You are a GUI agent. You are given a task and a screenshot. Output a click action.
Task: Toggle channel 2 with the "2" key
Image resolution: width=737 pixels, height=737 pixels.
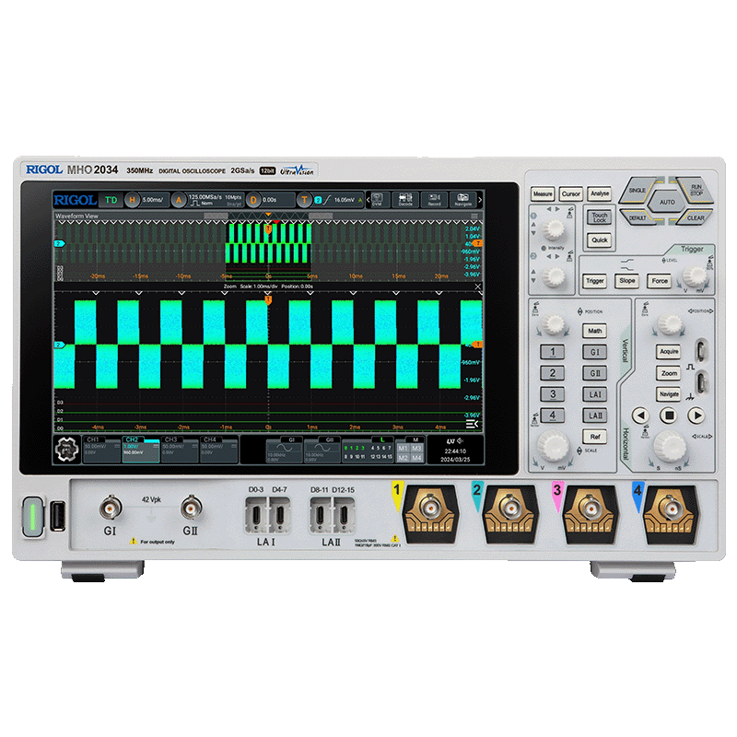(552, 373)
